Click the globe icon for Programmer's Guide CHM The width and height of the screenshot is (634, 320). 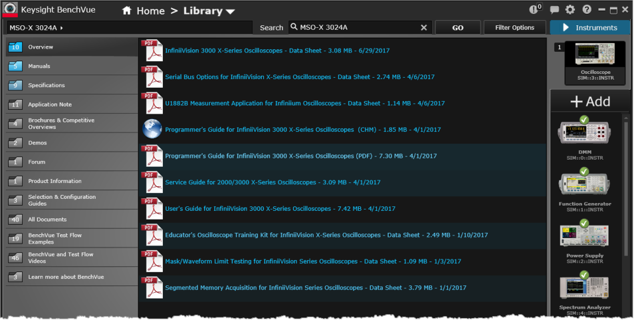coord(152,128)
